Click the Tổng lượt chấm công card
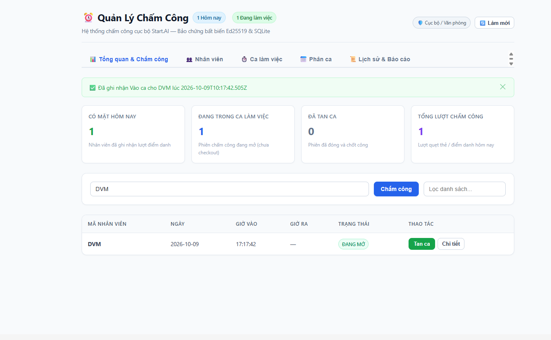Viewport: 551px width, 340px height. (462, 134)
